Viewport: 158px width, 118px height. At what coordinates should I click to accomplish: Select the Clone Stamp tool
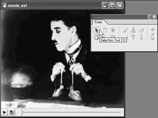(133, 30)
